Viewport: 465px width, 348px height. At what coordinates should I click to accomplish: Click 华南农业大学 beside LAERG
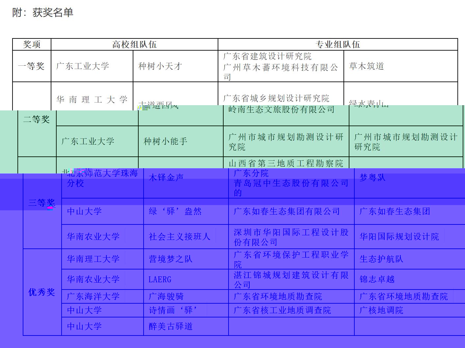tap(93, 279)
